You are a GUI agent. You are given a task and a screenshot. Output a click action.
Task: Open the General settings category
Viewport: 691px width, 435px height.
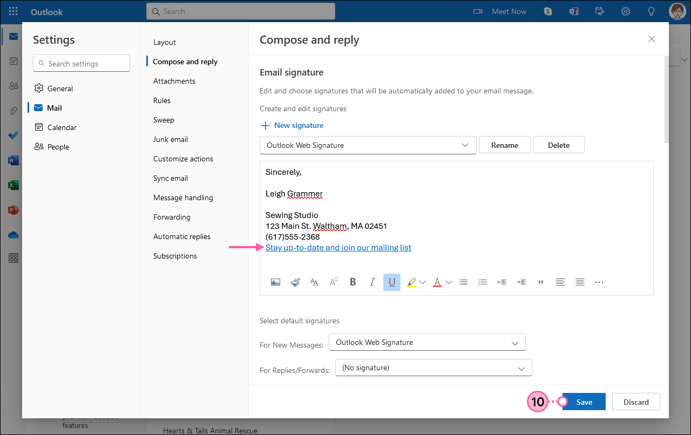coord(53,89)
